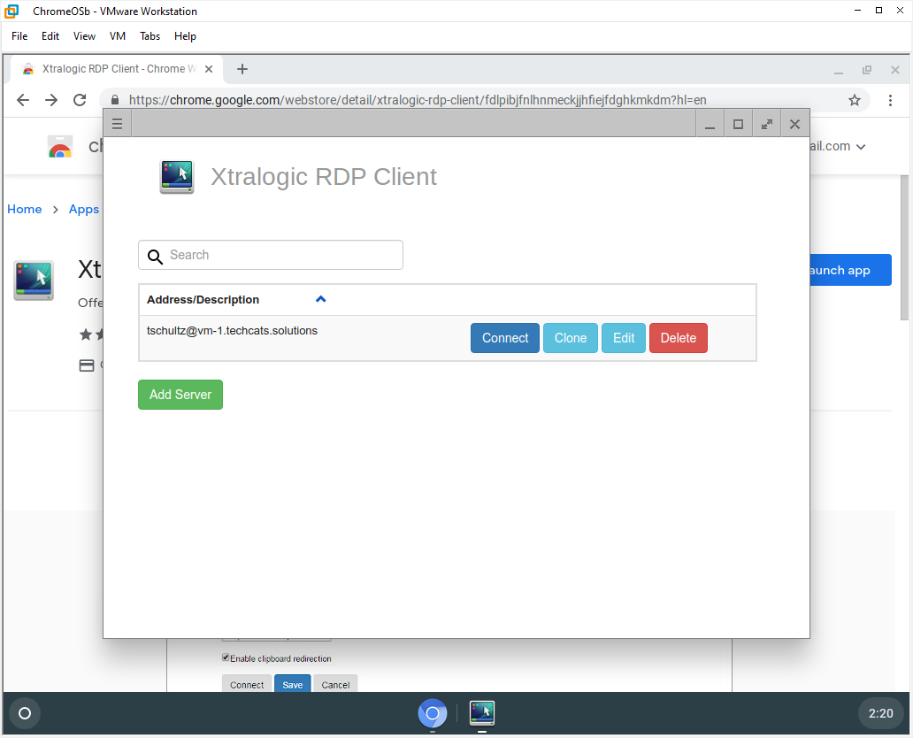This screenshot has width=913, height=738.
Task: Click the RDP client icon in the shelf
Action: [482, 713]
